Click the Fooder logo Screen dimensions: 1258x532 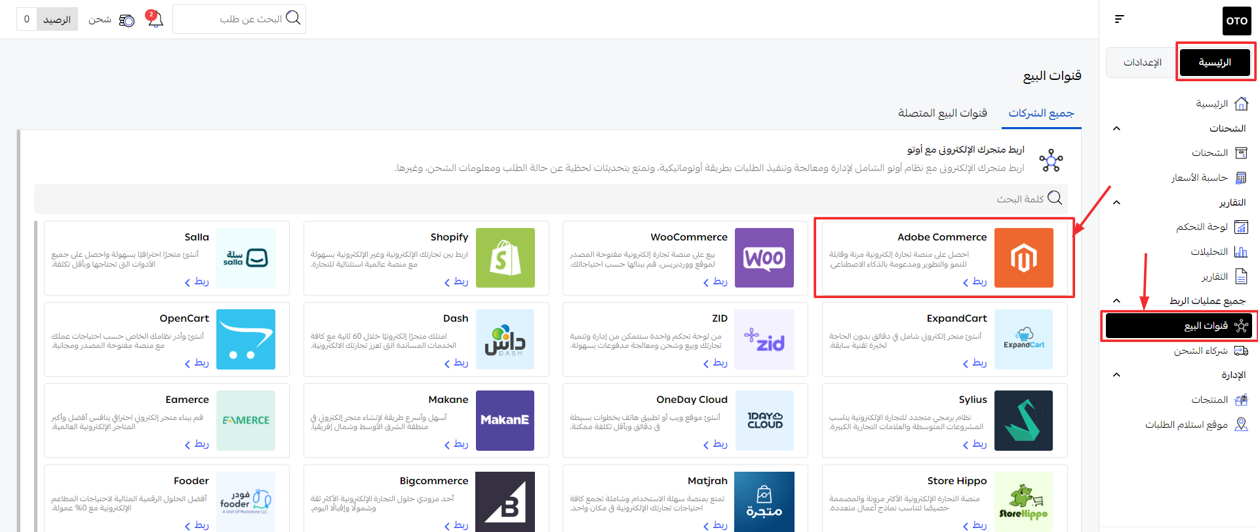click(x=246, y=501)
